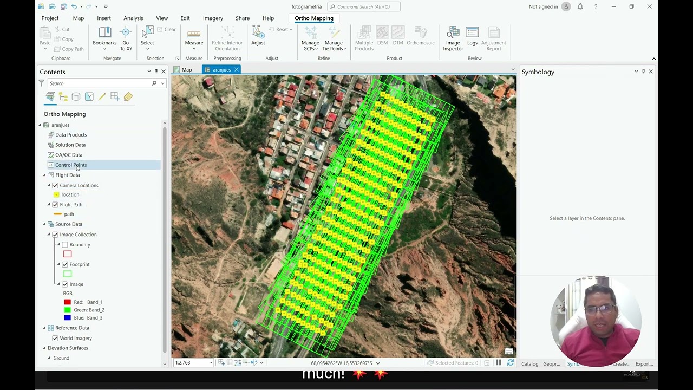
Task: Collapse the Reference Data group
Action: coord(44,328)
